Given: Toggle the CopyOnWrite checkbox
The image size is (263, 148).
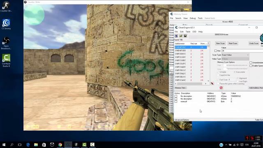Looking at the screenshot, I should [218, 75].
